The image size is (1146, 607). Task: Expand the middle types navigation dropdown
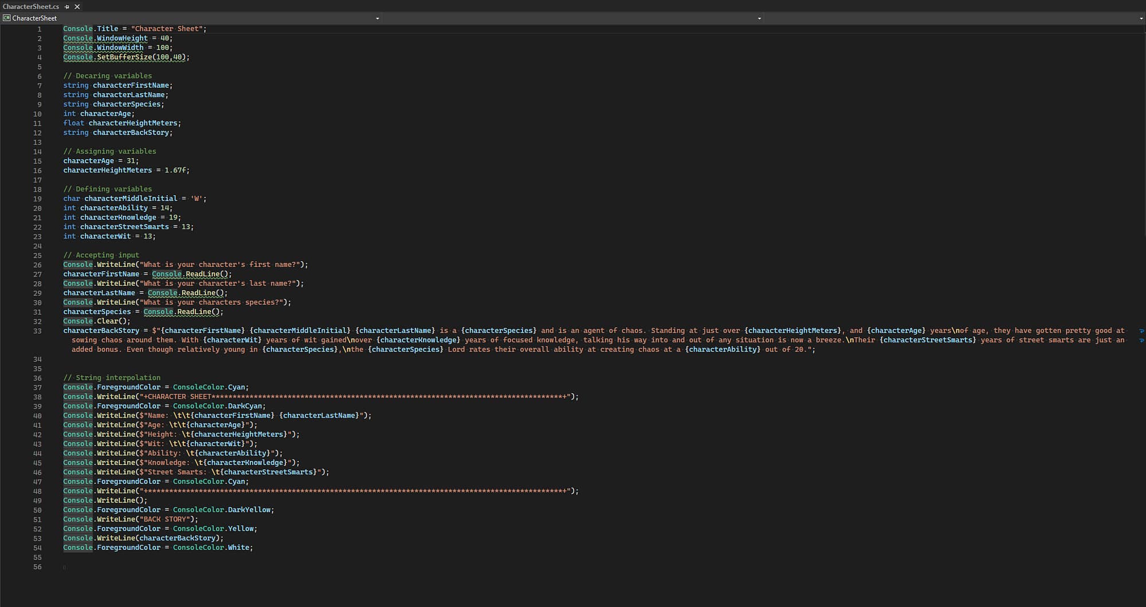click(x=759, y=18)
